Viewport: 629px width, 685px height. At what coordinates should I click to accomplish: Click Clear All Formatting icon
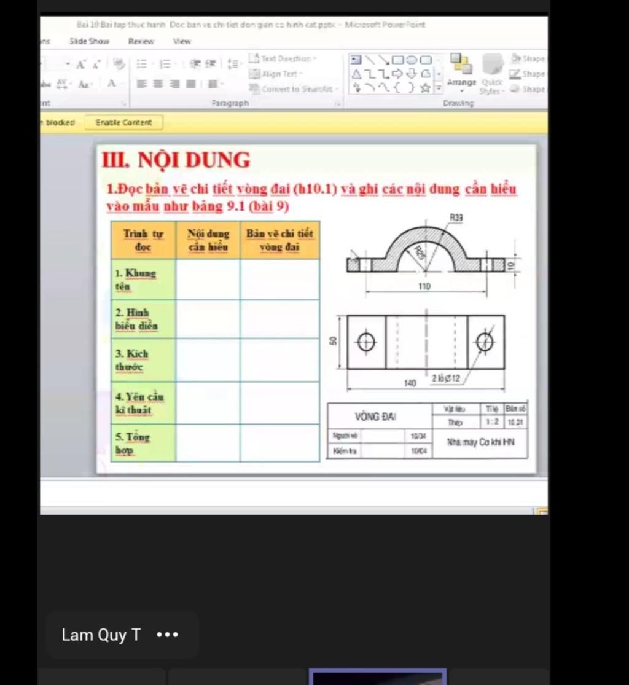tap(119, 65)
